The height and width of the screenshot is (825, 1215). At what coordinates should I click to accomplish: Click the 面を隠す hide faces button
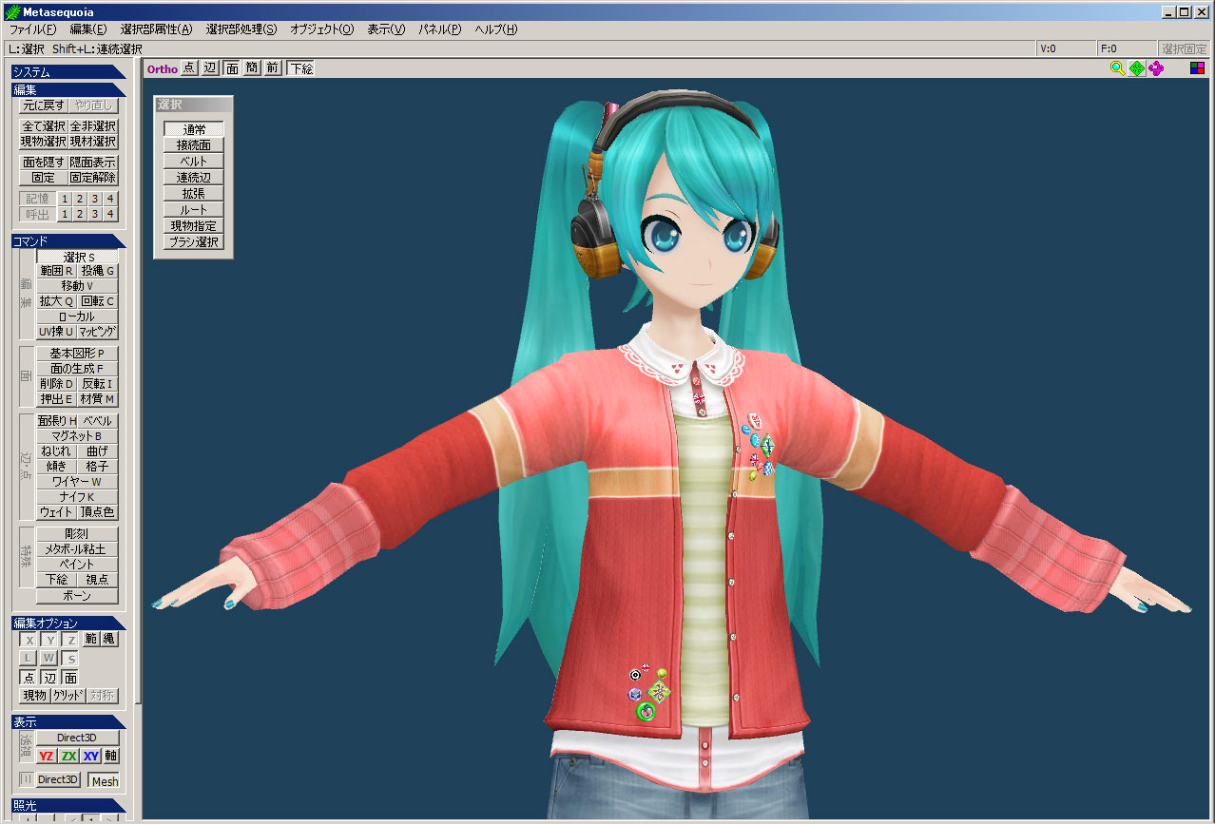click(x=45, y=163)
